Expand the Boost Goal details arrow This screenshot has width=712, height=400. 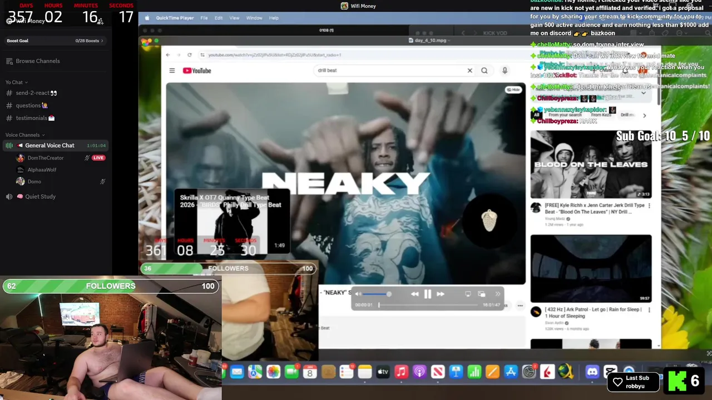click(102, 41)
